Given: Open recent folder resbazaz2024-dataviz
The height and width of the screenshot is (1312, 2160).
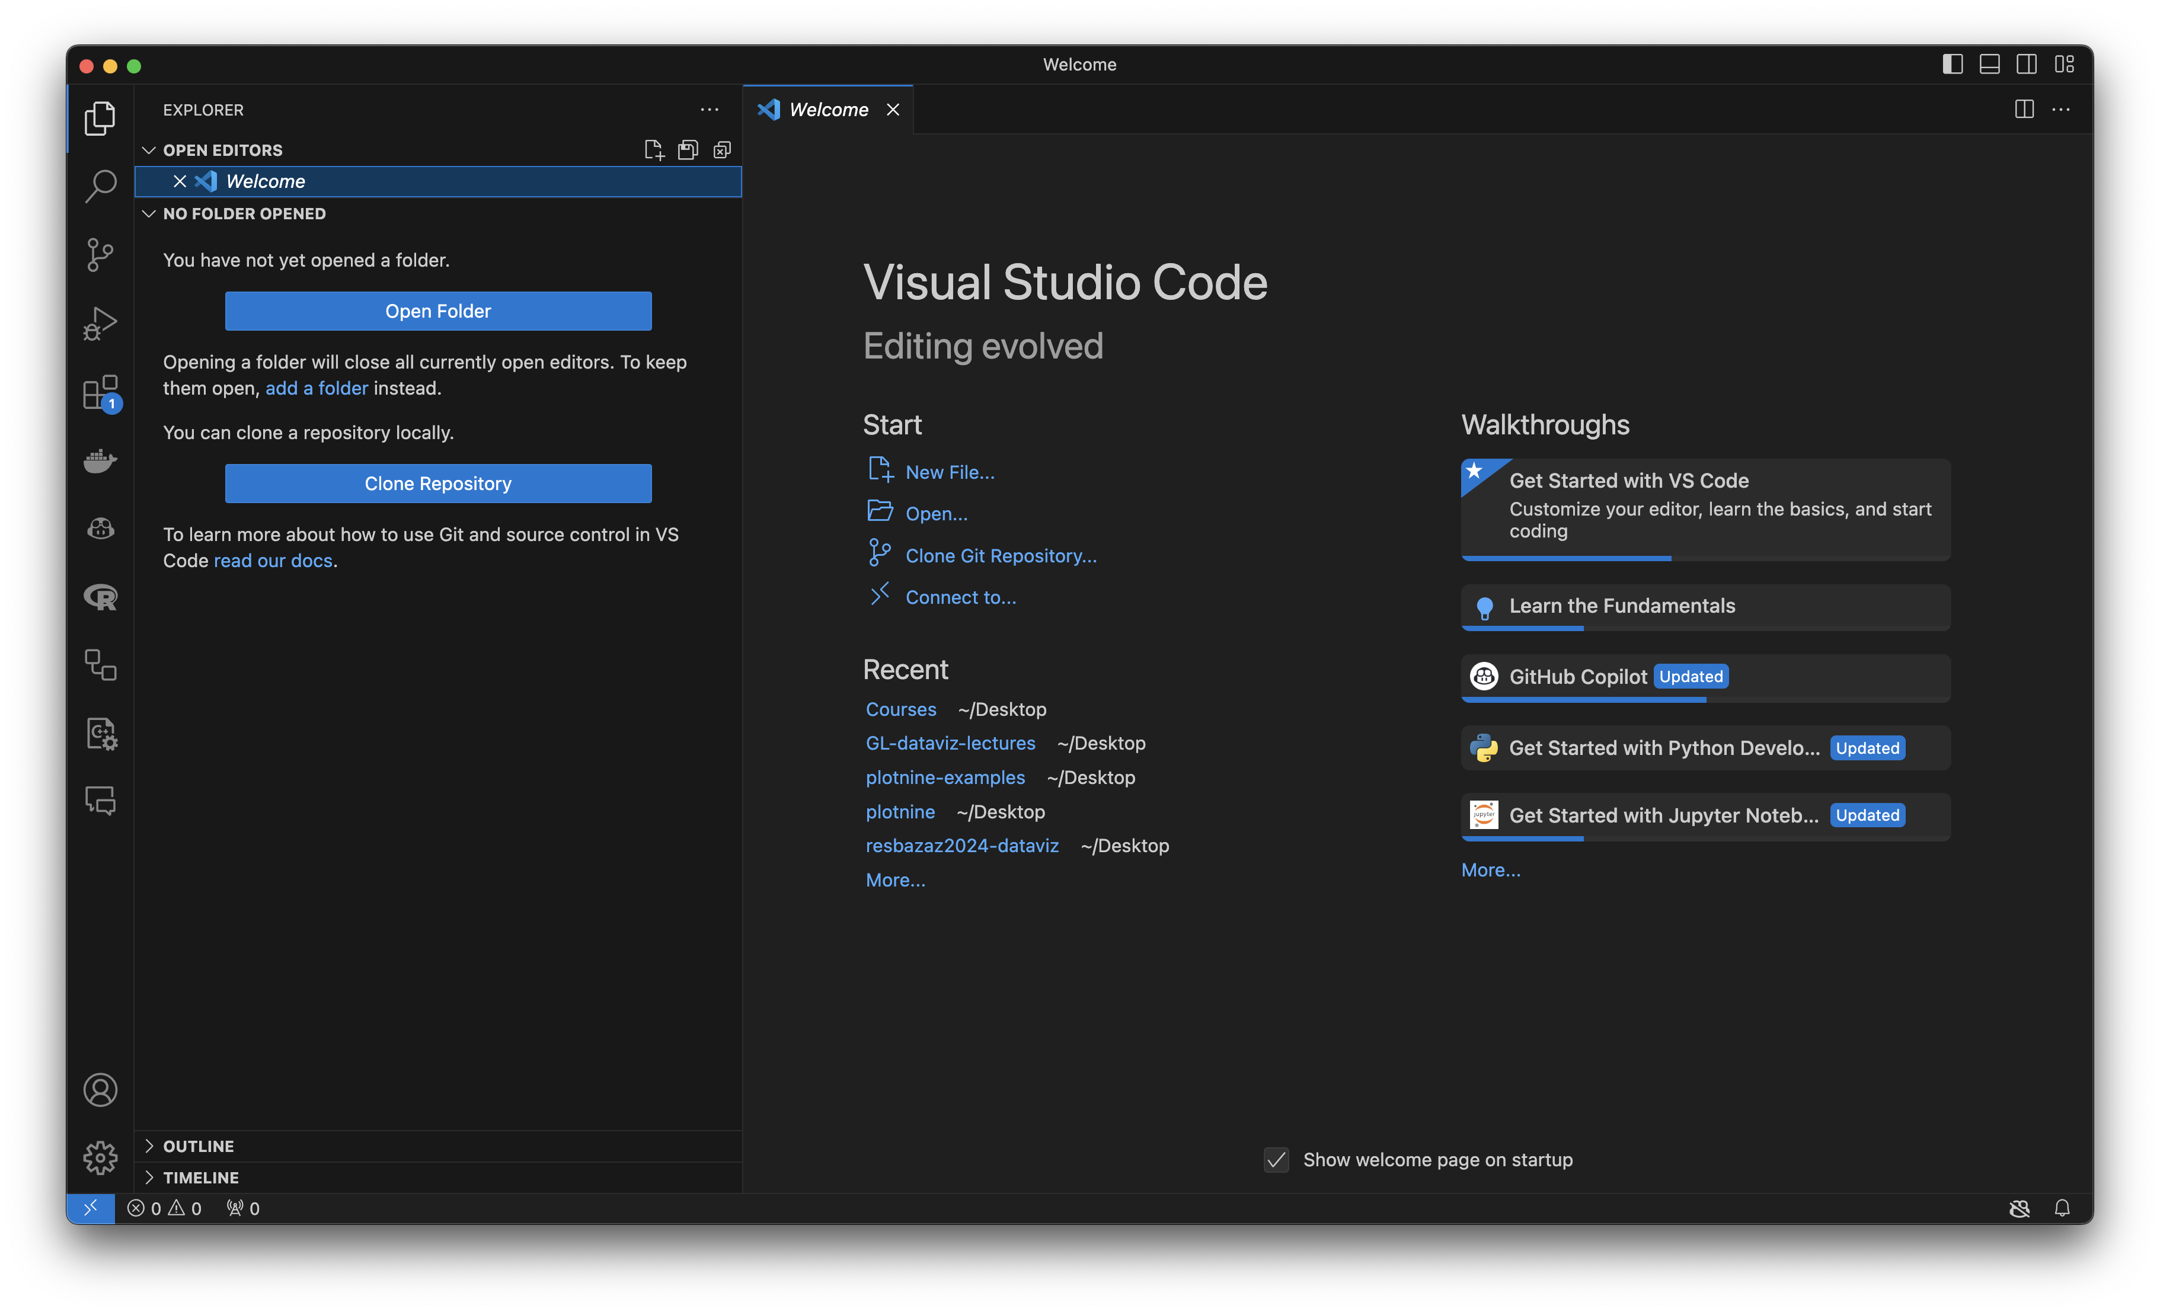Looking at the screenshot, I should (x=961, y=846).
